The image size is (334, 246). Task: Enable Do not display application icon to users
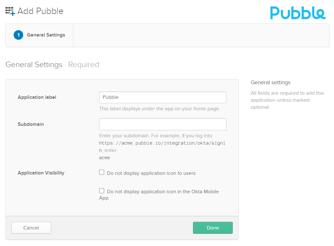point(102,172)
